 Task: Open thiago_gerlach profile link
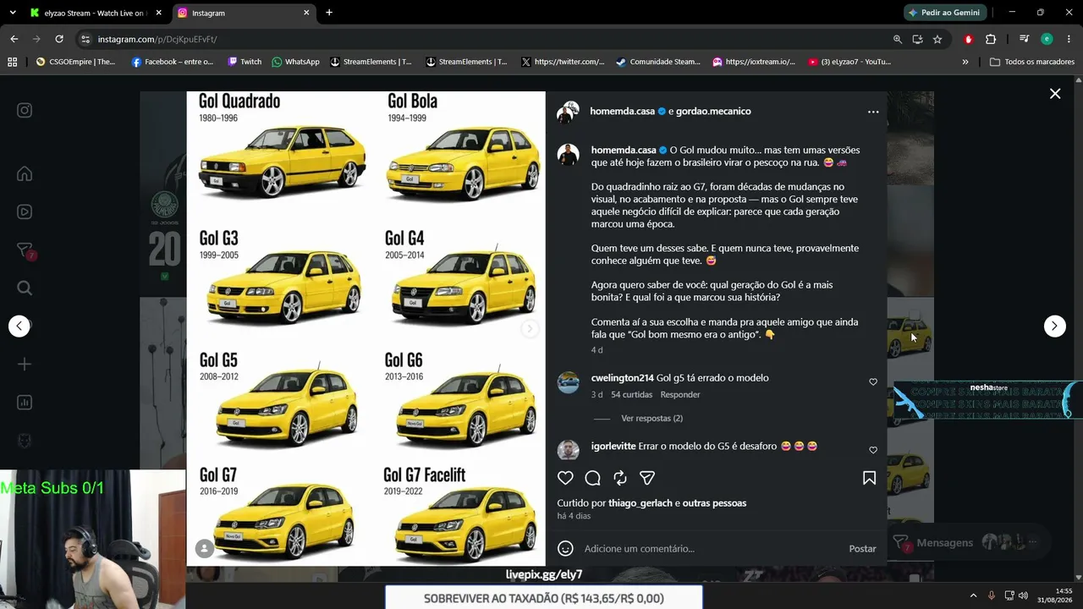[x=640, y=503]
